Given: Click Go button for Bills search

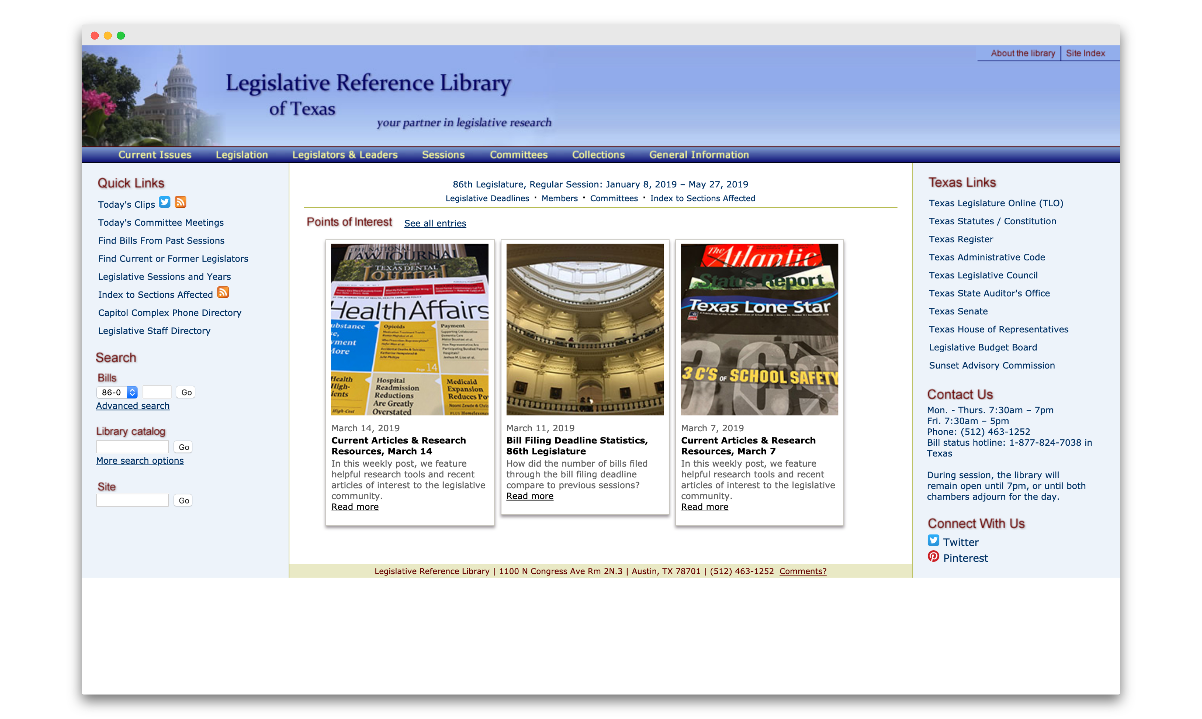Looking at the screenshot, I should [x=186, y=392].
